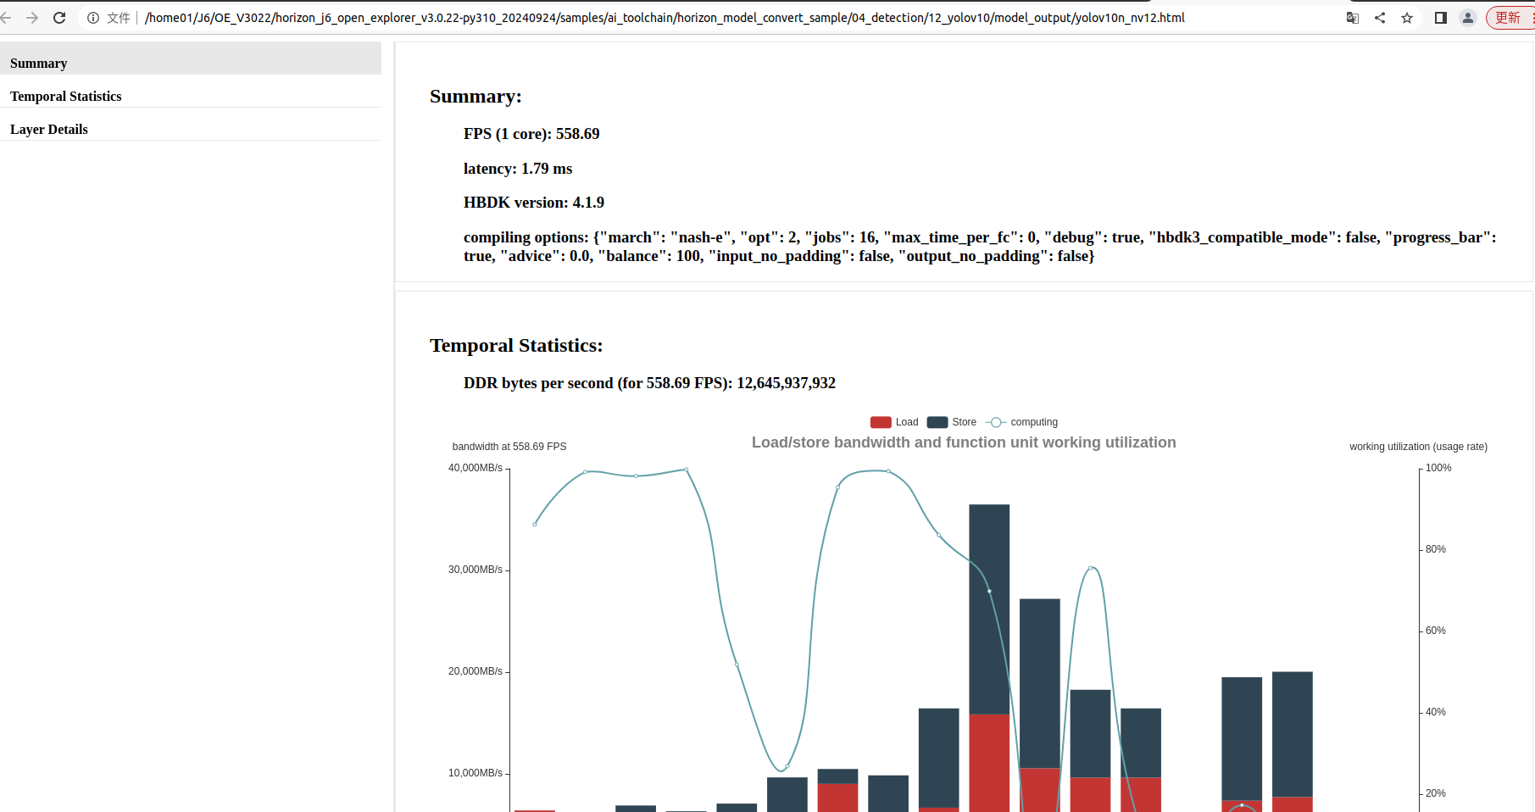Viewport: 1535px width, 812px height.
Task: Open the translate page icon
Action: coord(1353,18)
